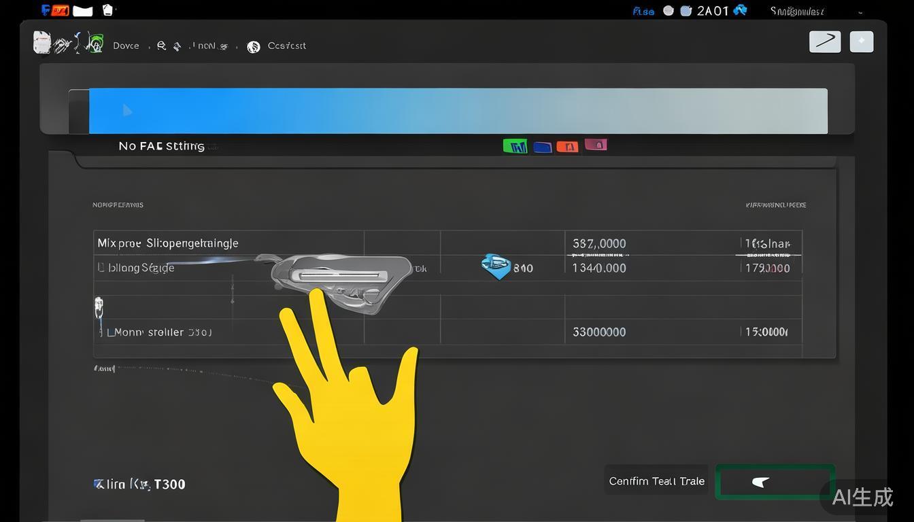Screen dimensions: 914x522
Task: Click the white envelope icon in top bar
Action: click(82, 10)
